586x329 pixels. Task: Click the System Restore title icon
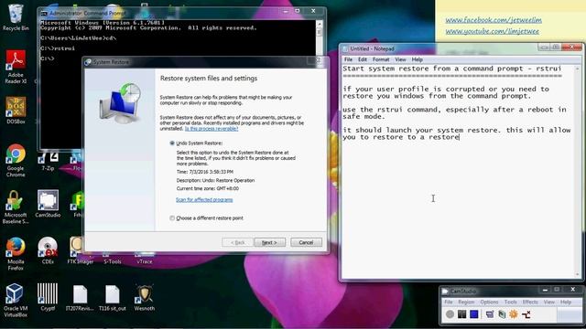pyautogui.click(x=88, y=62)
